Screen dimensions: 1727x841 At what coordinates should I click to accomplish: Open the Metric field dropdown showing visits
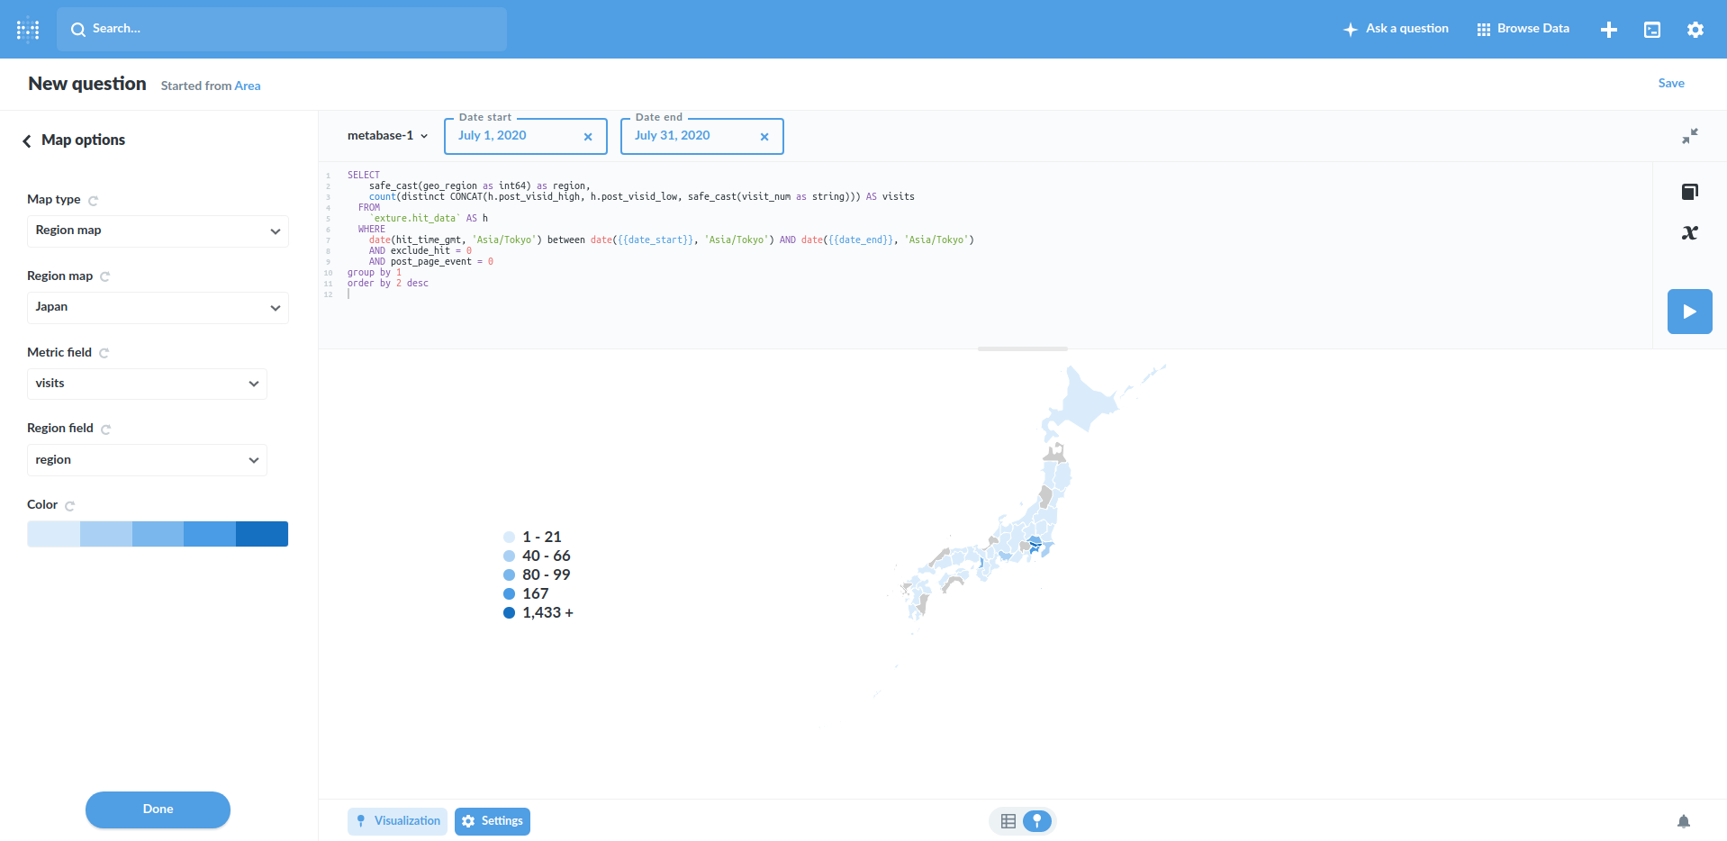pyautogui.click(x=146, y=384)
